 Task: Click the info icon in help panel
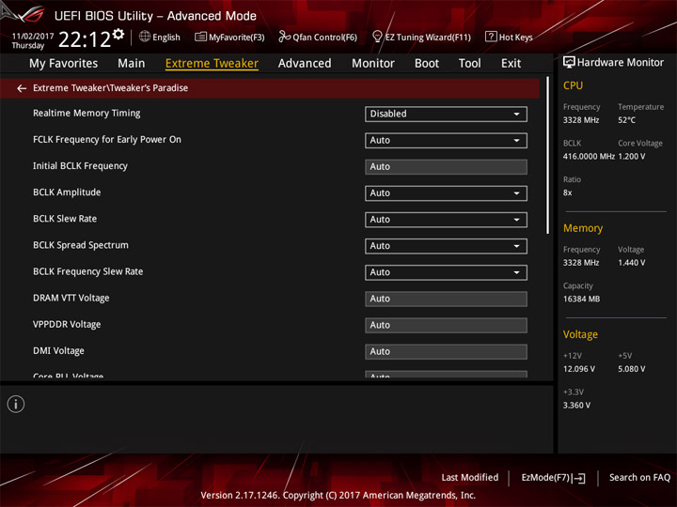(x=16, y=405)
